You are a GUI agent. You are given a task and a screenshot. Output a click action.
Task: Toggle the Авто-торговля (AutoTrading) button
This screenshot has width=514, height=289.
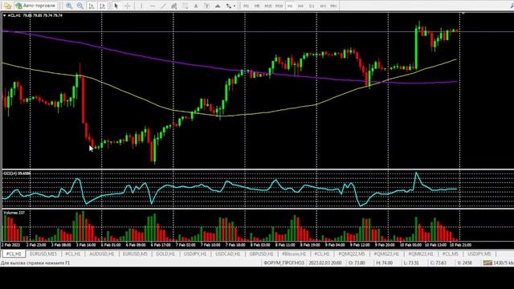pyautogui.click(x=36, y=6)
